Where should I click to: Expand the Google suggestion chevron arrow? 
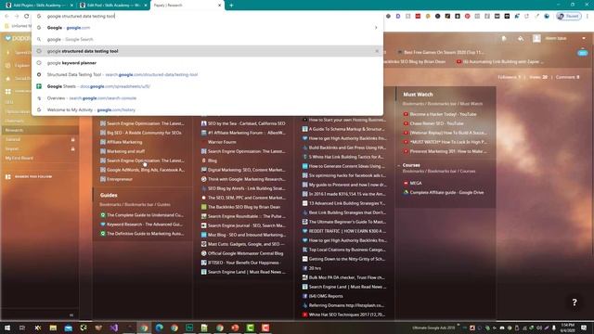(376, 28)
